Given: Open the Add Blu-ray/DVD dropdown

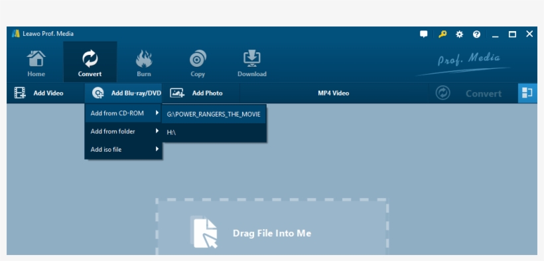Looking at the screenshot, I should [x=123, y=93].
